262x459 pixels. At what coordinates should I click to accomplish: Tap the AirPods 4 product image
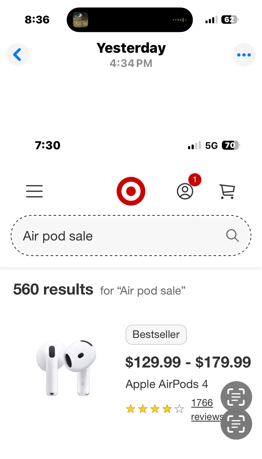(66, 368)
